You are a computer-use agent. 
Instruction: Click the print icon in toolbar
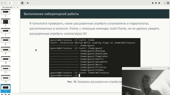pos(28,3)
